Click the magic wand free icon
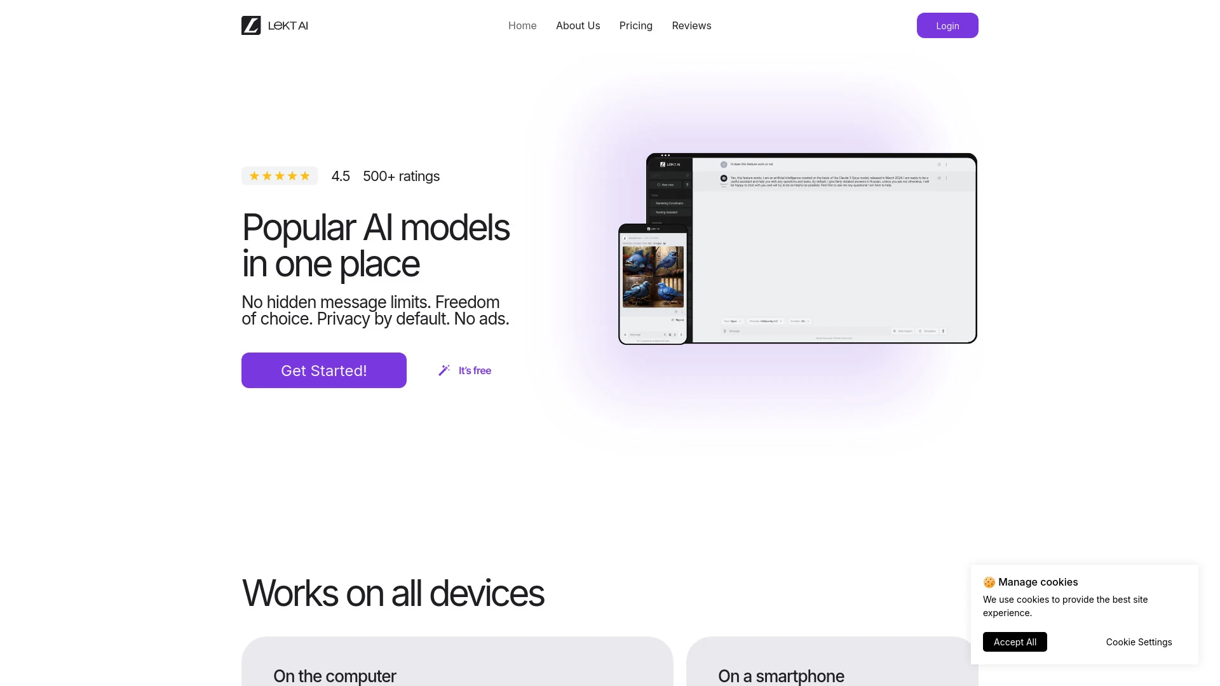The height and width of the screenshot is (686, 1220). 444,370
